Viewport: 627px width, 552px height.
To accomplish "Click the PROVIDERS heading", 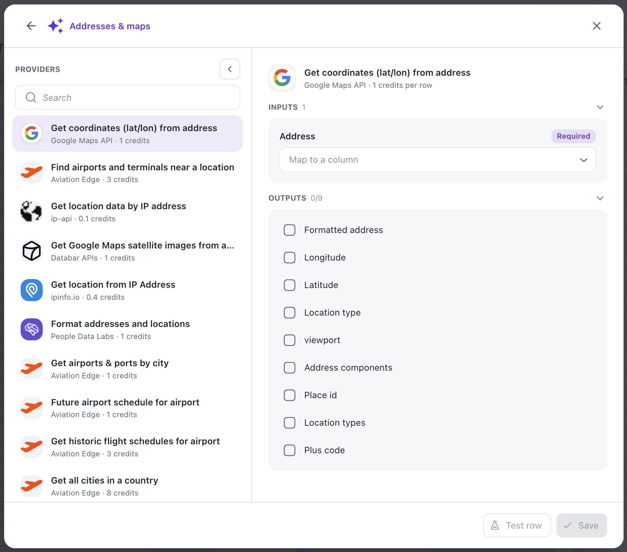I will point(38,69).
